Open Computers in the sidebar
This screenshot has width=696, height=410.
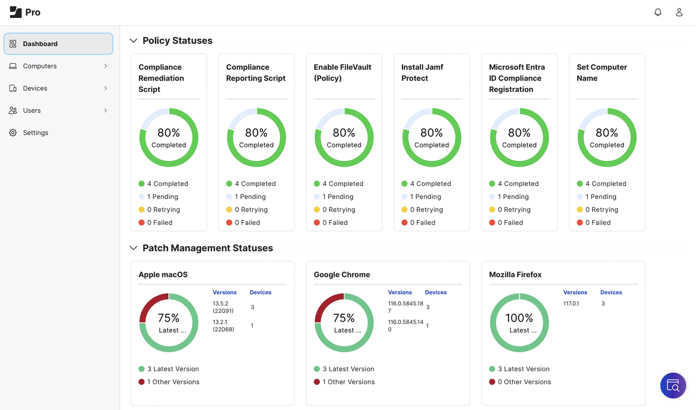(x=59, y=66)
